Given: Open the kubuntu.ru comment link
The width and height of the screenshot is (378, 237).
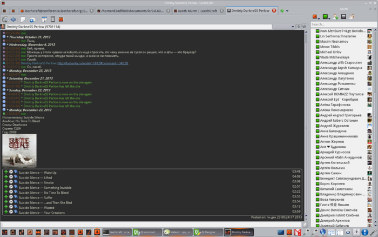Looking at the screenshot, I should pyautogui.click(x=92, y=63).
